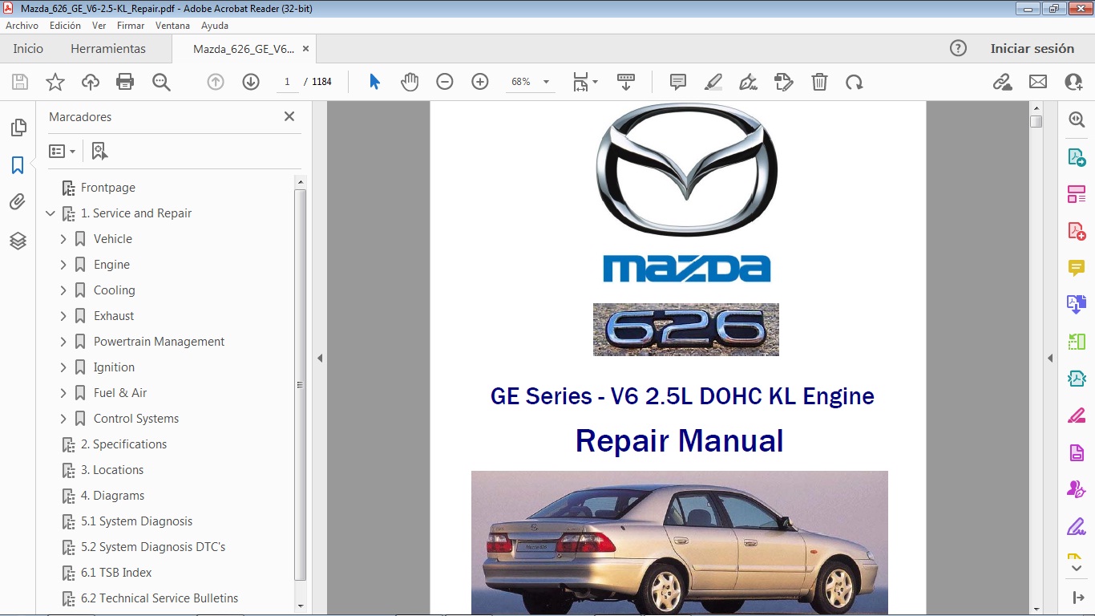Image resolution: width=1095 pixels, height=616 pixels.
Task: Click the search tool in right pane
Action: pos(1077,120)
